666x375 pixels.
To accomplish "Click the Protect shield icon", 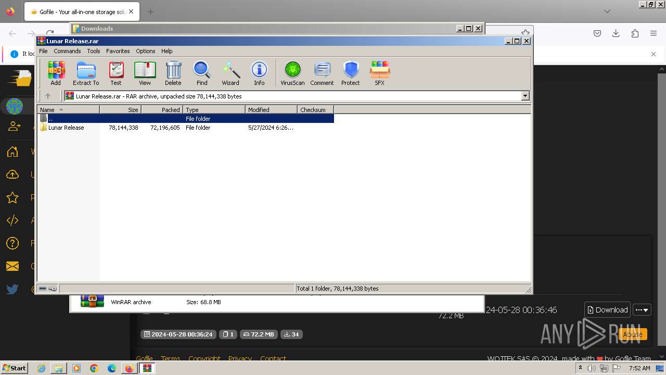I will point(351,73).
